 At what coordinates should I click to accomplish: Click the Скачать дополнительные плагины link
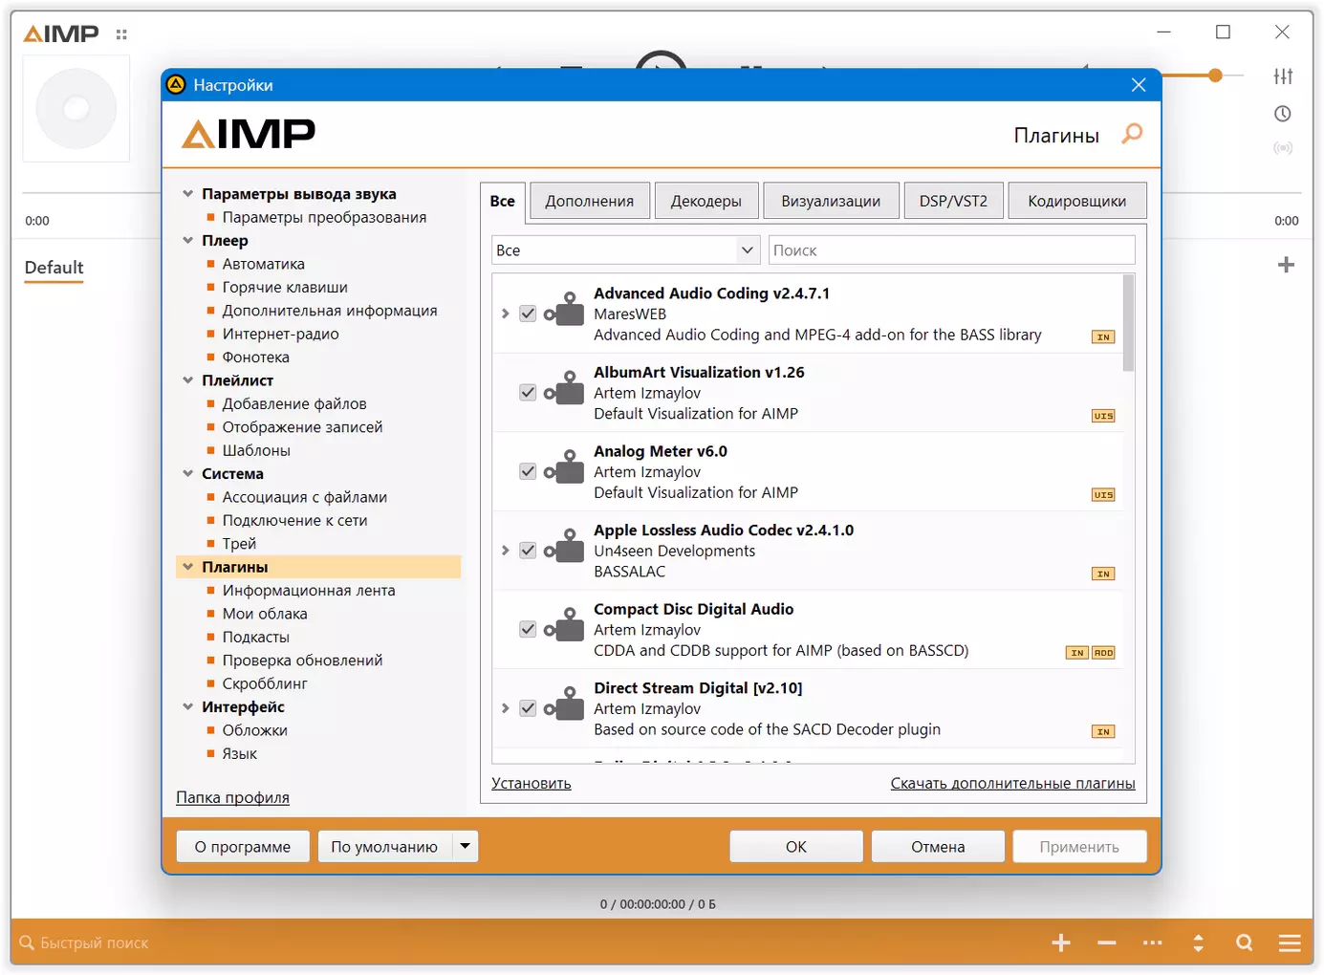point(1012,783)
